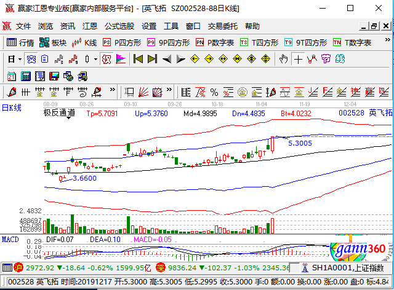Open the calendar 21 icon
Image resolution: width=394 pixels, height=290 pixels.
tap(11, 76)
